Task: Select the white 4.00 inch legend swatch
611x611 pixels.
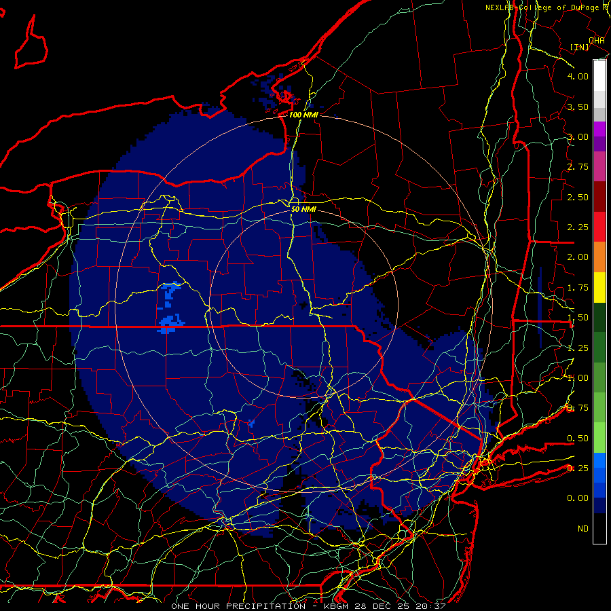Action: coord(599,76)
